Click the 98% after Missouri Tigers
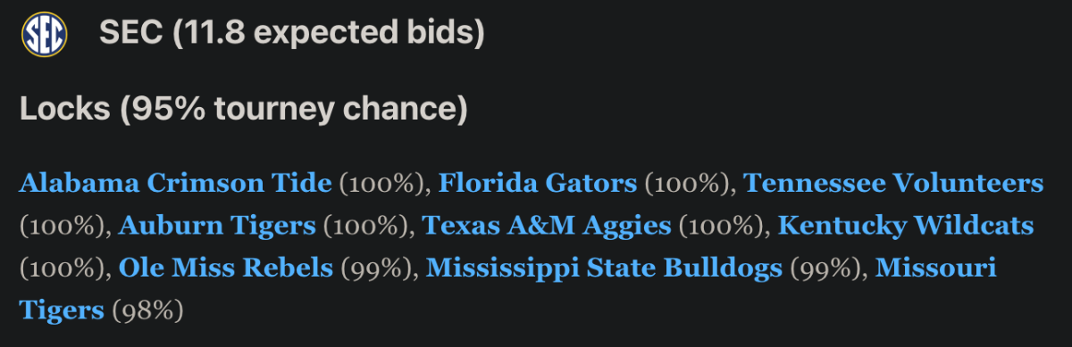The image size is (1072, 347). [147, 310]
